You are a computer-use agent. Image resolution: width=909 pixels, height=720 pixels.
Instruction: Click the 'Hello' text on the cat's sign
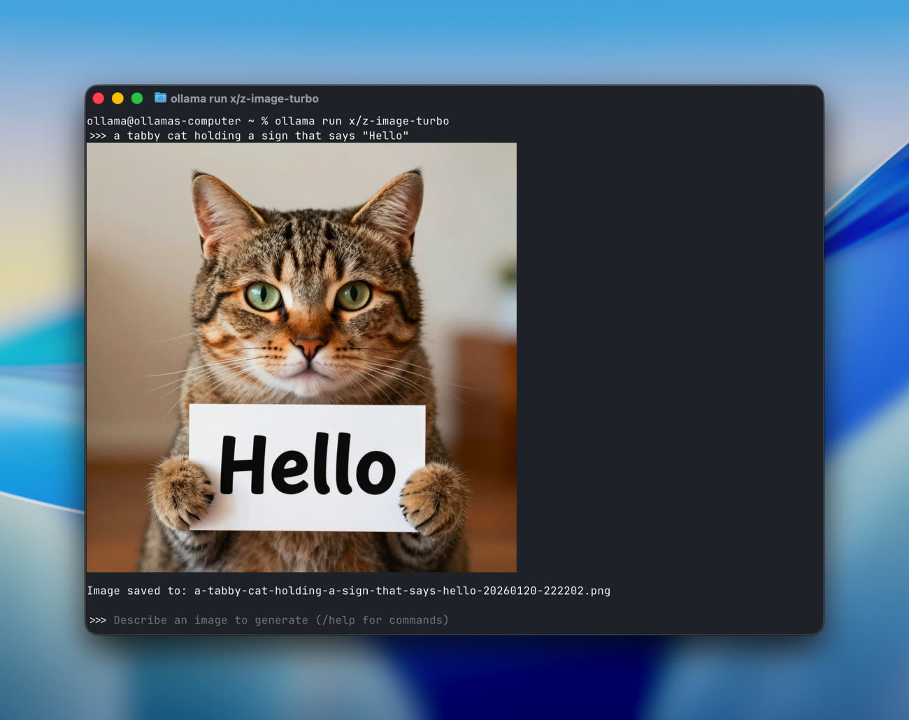pyautogui.click(x=308, y=465)
